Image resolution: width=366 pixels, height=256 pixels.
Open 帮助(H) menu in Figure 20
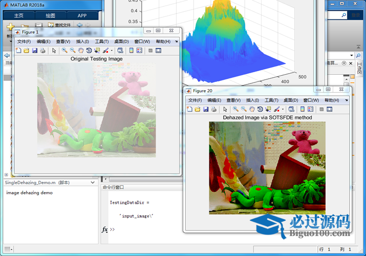332,100
